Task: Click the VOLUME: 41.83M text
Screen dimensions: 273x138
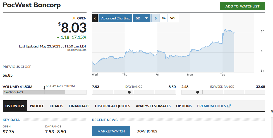Action: [17, 87]
